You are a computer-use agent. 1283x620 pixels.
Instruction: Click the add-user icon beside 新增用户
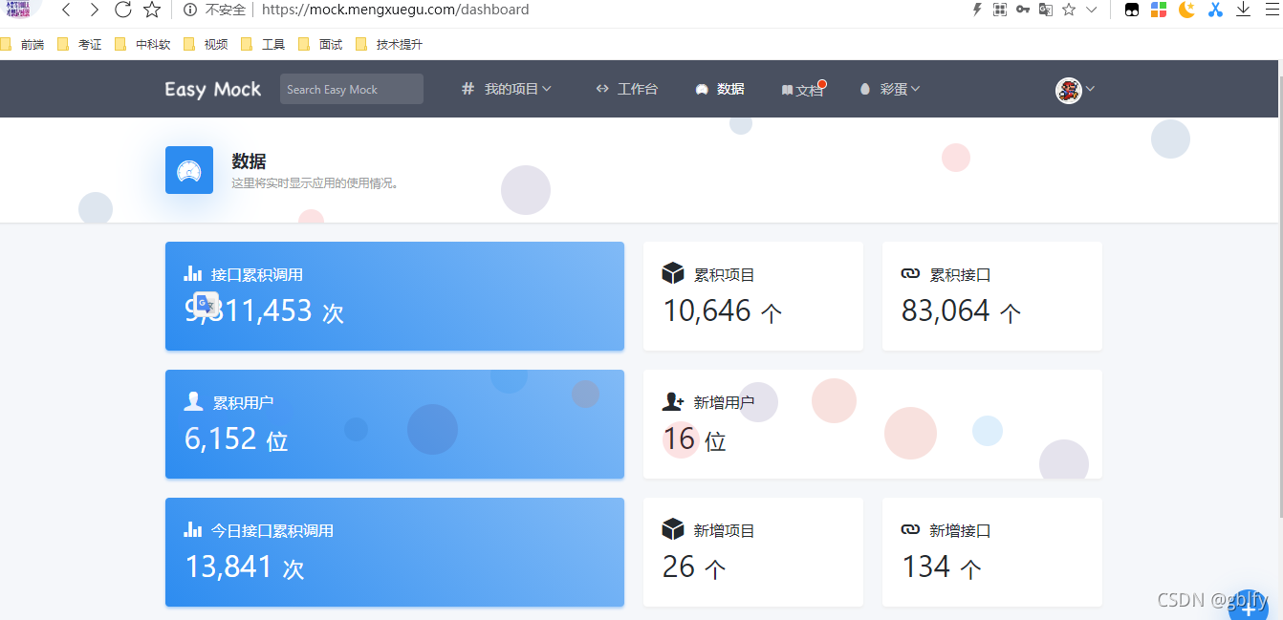pyautogui.click(x=673, y=402)
